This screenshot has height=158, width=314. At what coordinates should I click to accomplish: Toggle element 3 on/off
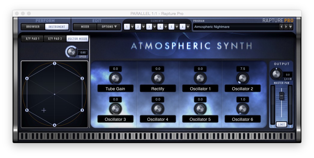tap(149, 26)
